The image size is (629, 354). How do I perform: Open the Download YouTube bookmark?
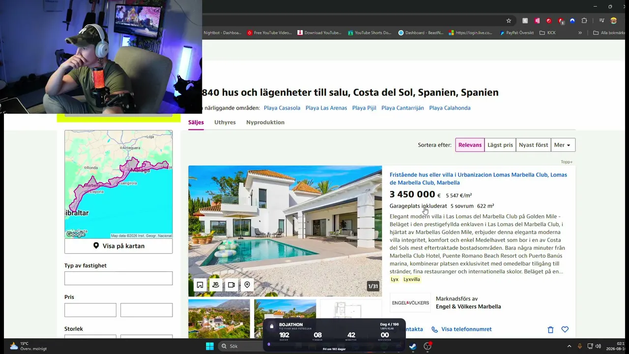coord(319,33)
